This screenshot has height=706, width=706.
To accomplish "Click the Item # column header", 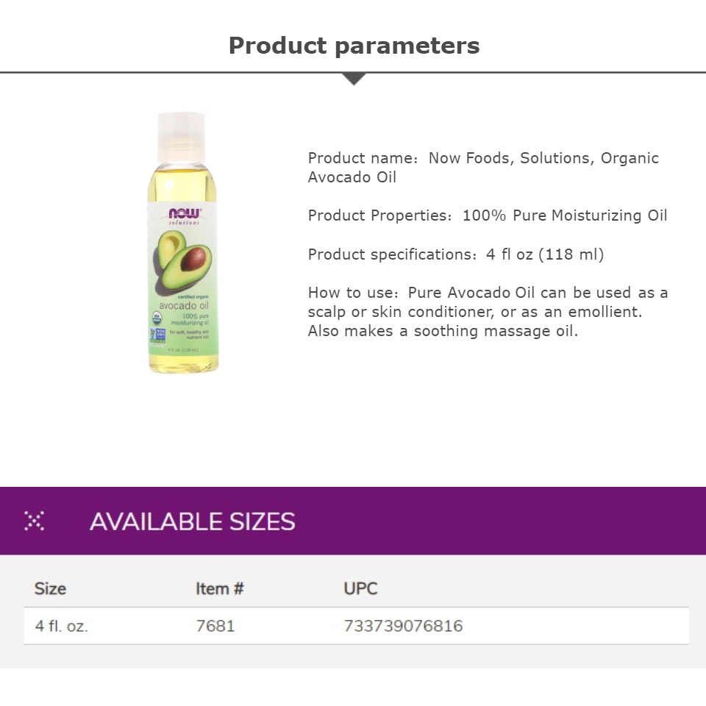I will [220, 588].
